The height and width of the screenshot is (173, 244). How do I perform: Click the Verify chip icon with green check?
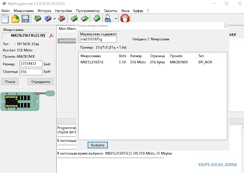click(74, 18)
